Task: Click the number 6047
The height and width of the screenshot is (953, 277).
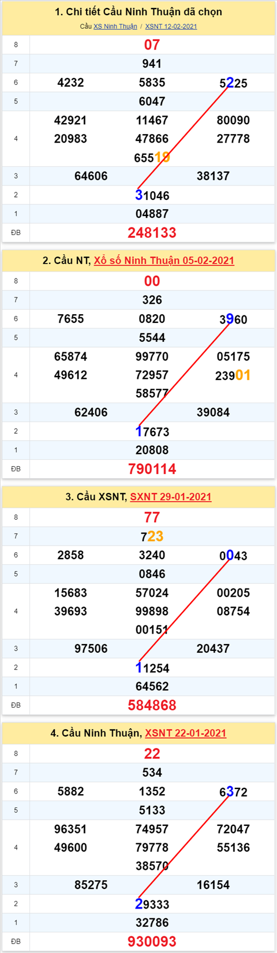Action: click(x=152, y=101)
